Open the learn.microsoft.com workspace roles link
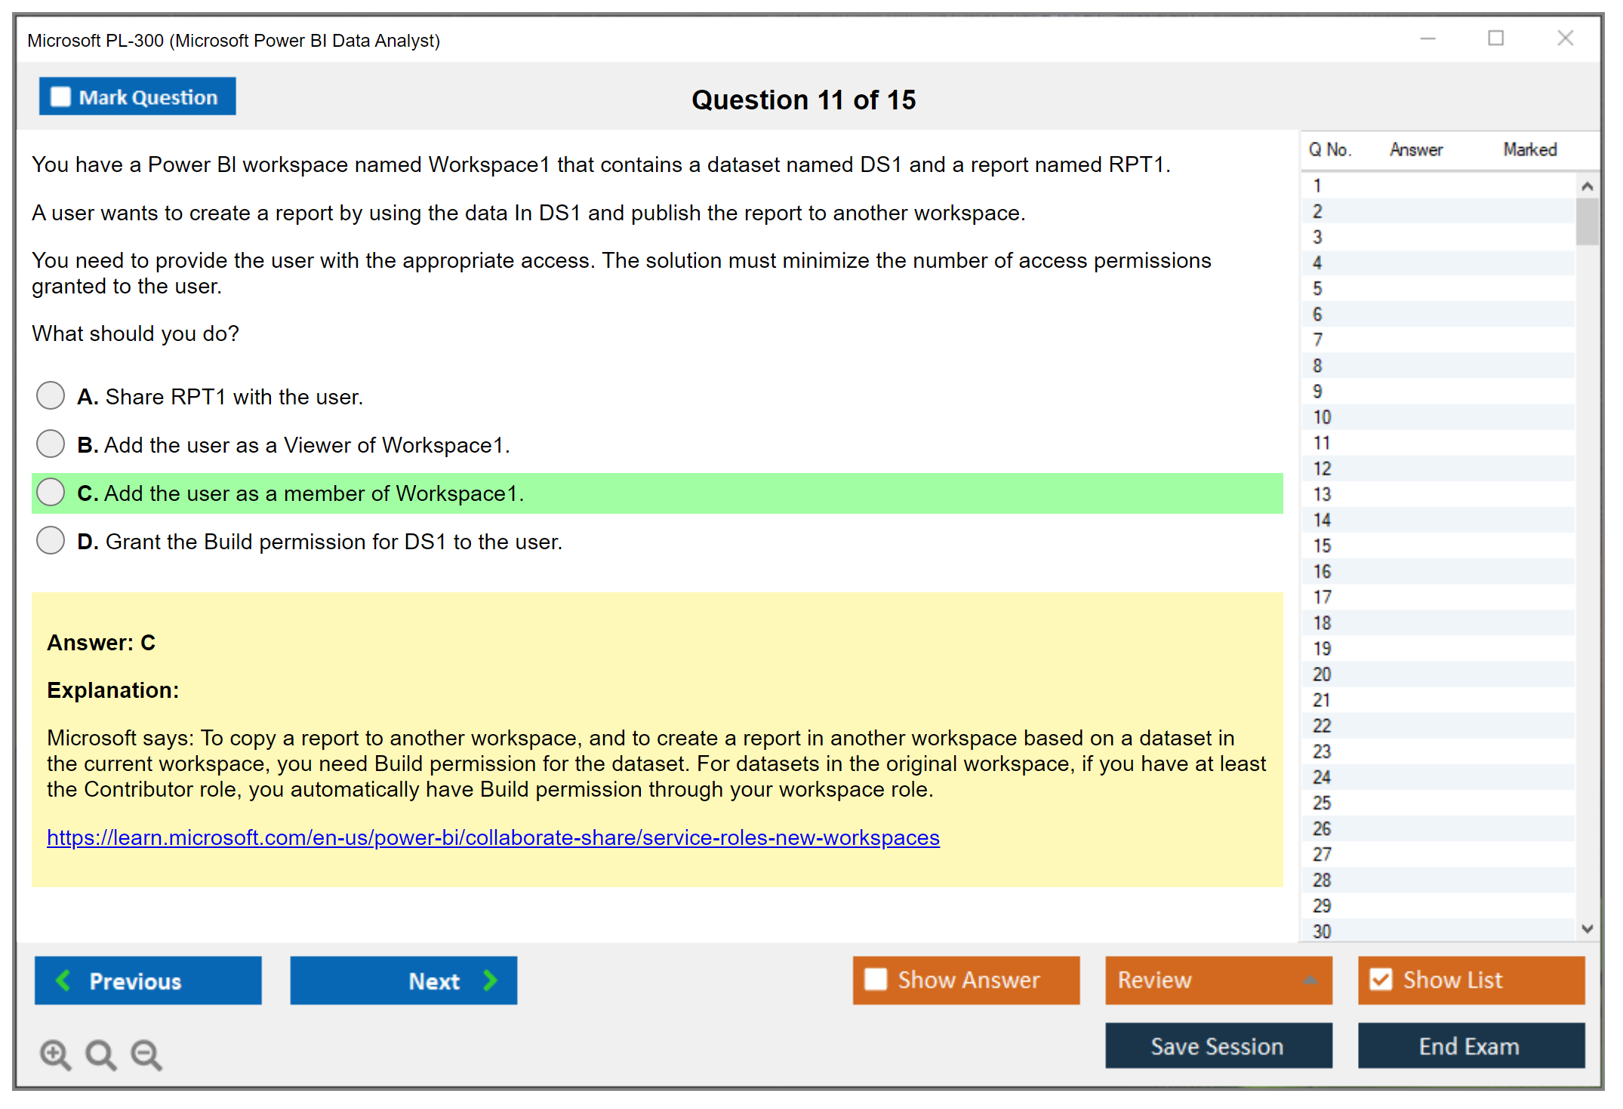This screenshot has width=1623, height=1109. click(x=493, y=837)
